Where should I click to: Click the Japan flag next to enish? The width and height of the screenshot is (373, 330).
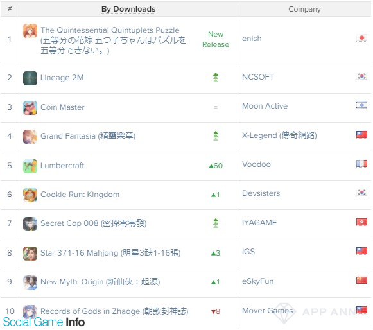361,38
